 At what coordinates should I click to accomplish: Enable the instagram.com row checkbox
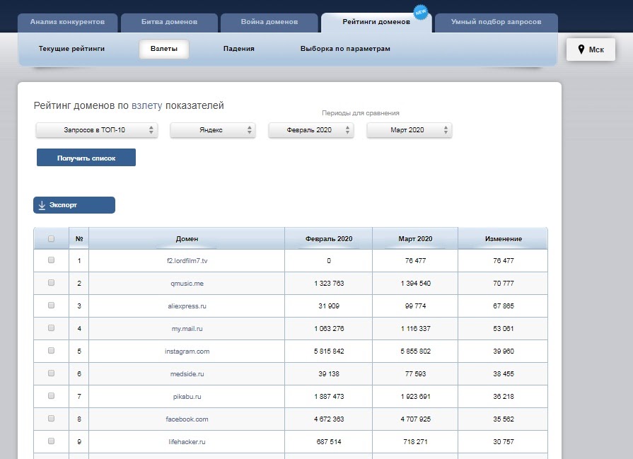click(51, 350)
